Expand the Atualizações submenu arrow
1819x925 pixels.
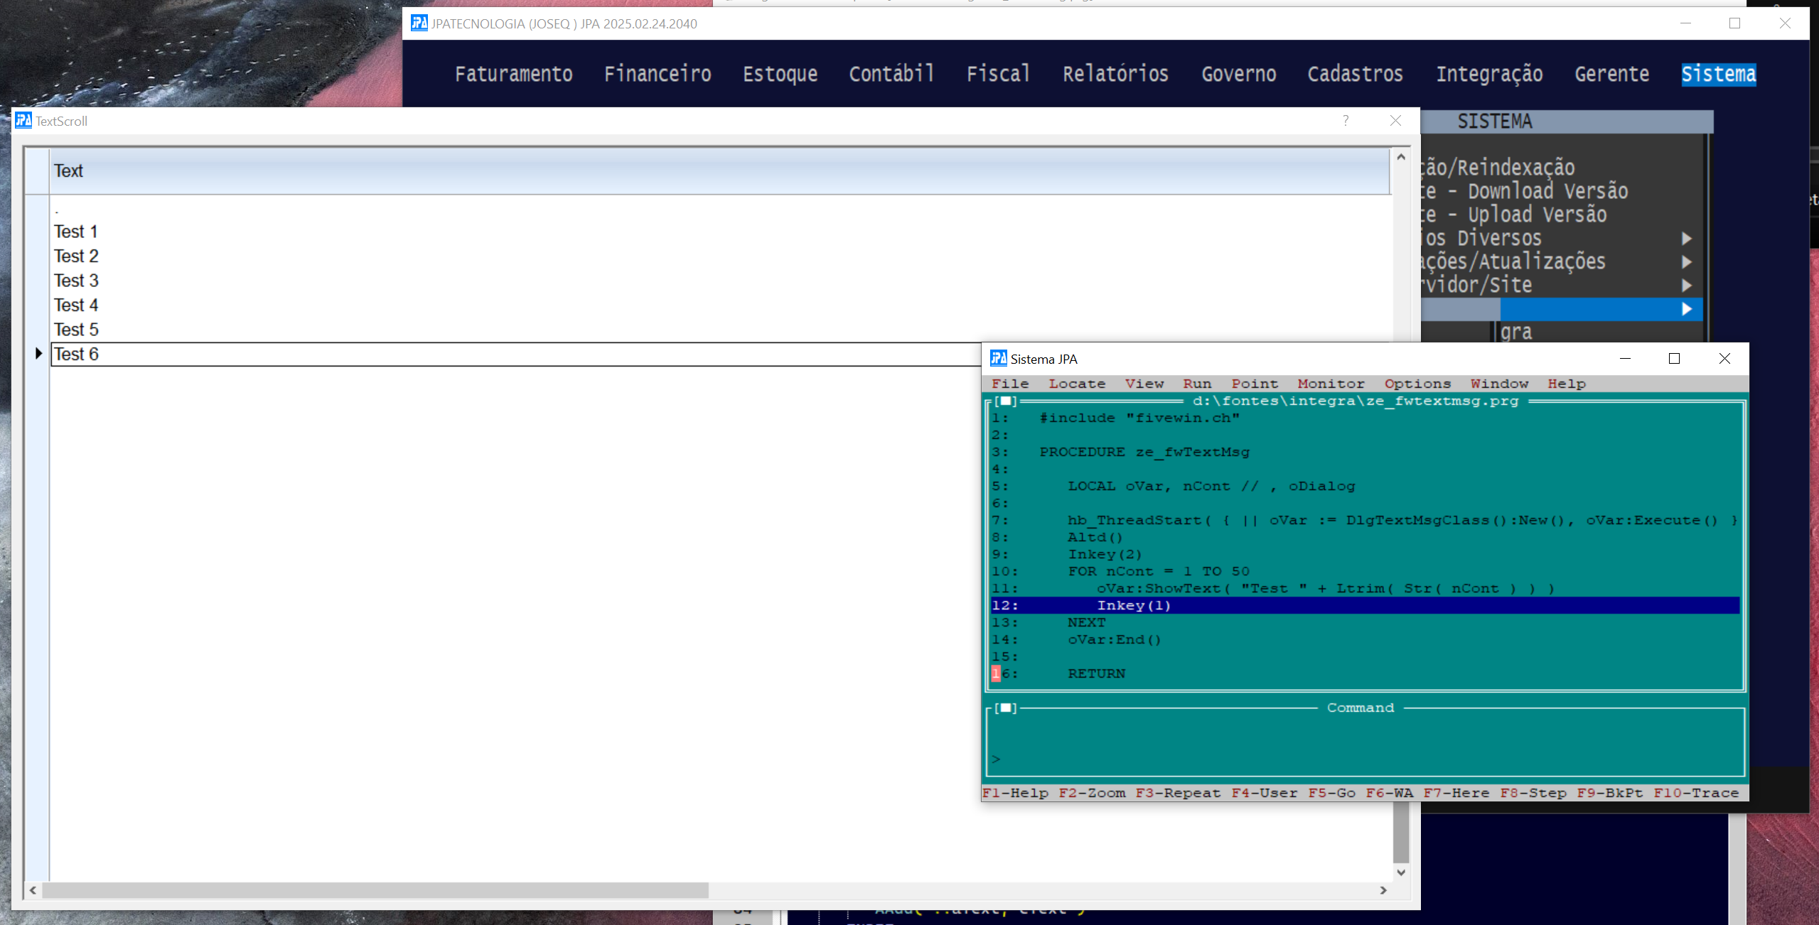click(1686, 262)
